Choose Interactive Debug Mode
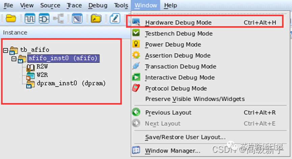This screenshot has width=292, height=159. pyautogui.click(x=210, y=77)
